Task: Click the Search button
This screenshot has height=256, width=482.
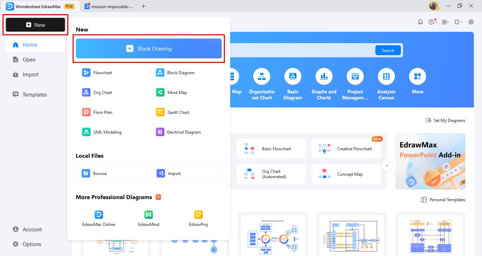Action: pos(388,50)
